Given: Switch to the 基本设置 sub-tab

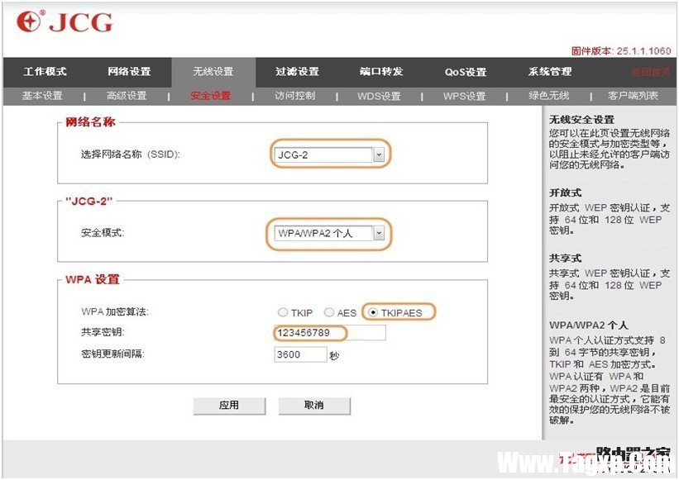Looking at the screenshot, I should (x=42, y=96).
